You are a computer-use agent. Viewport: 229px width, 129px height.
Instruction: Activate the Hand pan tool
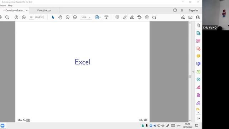pos(60,17)
